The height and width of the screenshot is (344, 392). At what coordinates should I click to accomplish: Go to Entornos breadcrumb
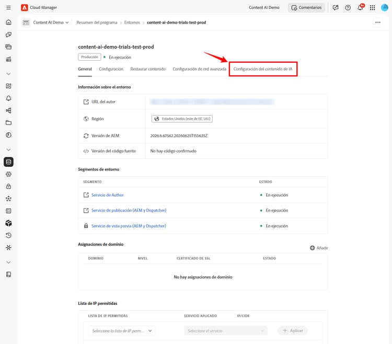(x=132, y=22)
